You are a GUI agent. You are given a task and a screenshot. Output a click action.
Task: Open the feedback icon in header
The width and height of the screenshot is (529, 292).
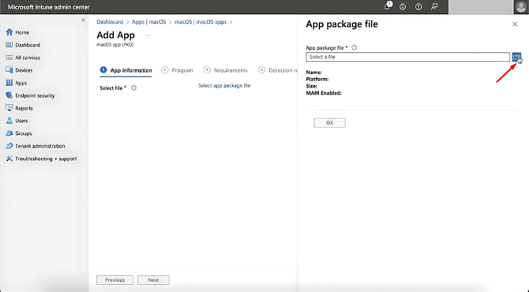[434, 7]
